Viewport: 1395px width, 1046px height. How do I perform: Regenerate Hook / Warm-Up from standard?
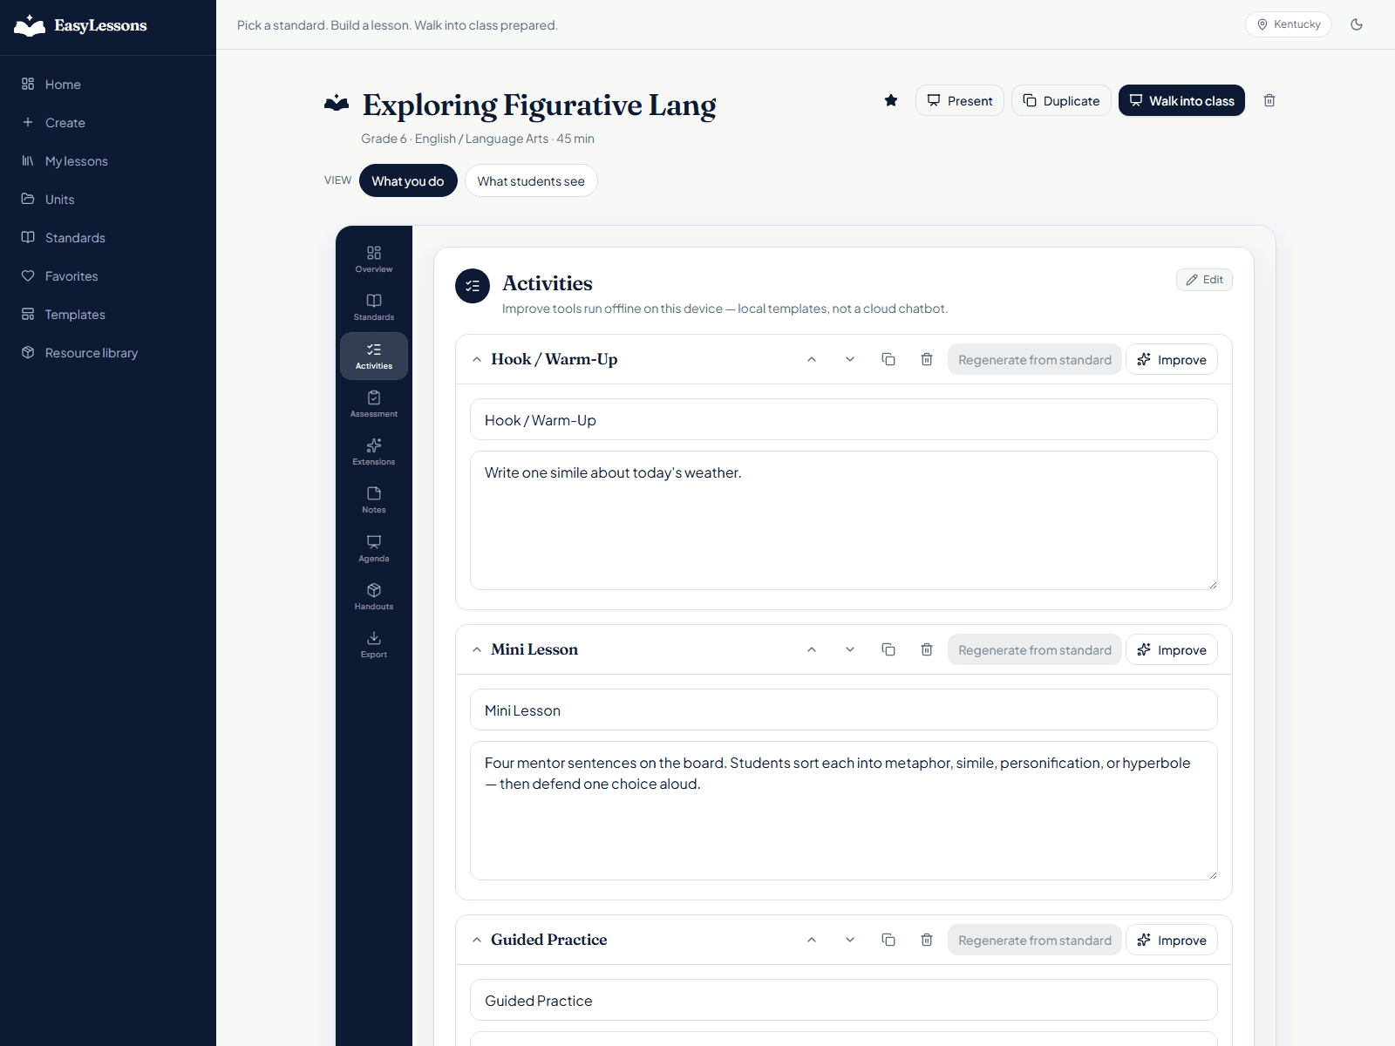(1035, 359)
